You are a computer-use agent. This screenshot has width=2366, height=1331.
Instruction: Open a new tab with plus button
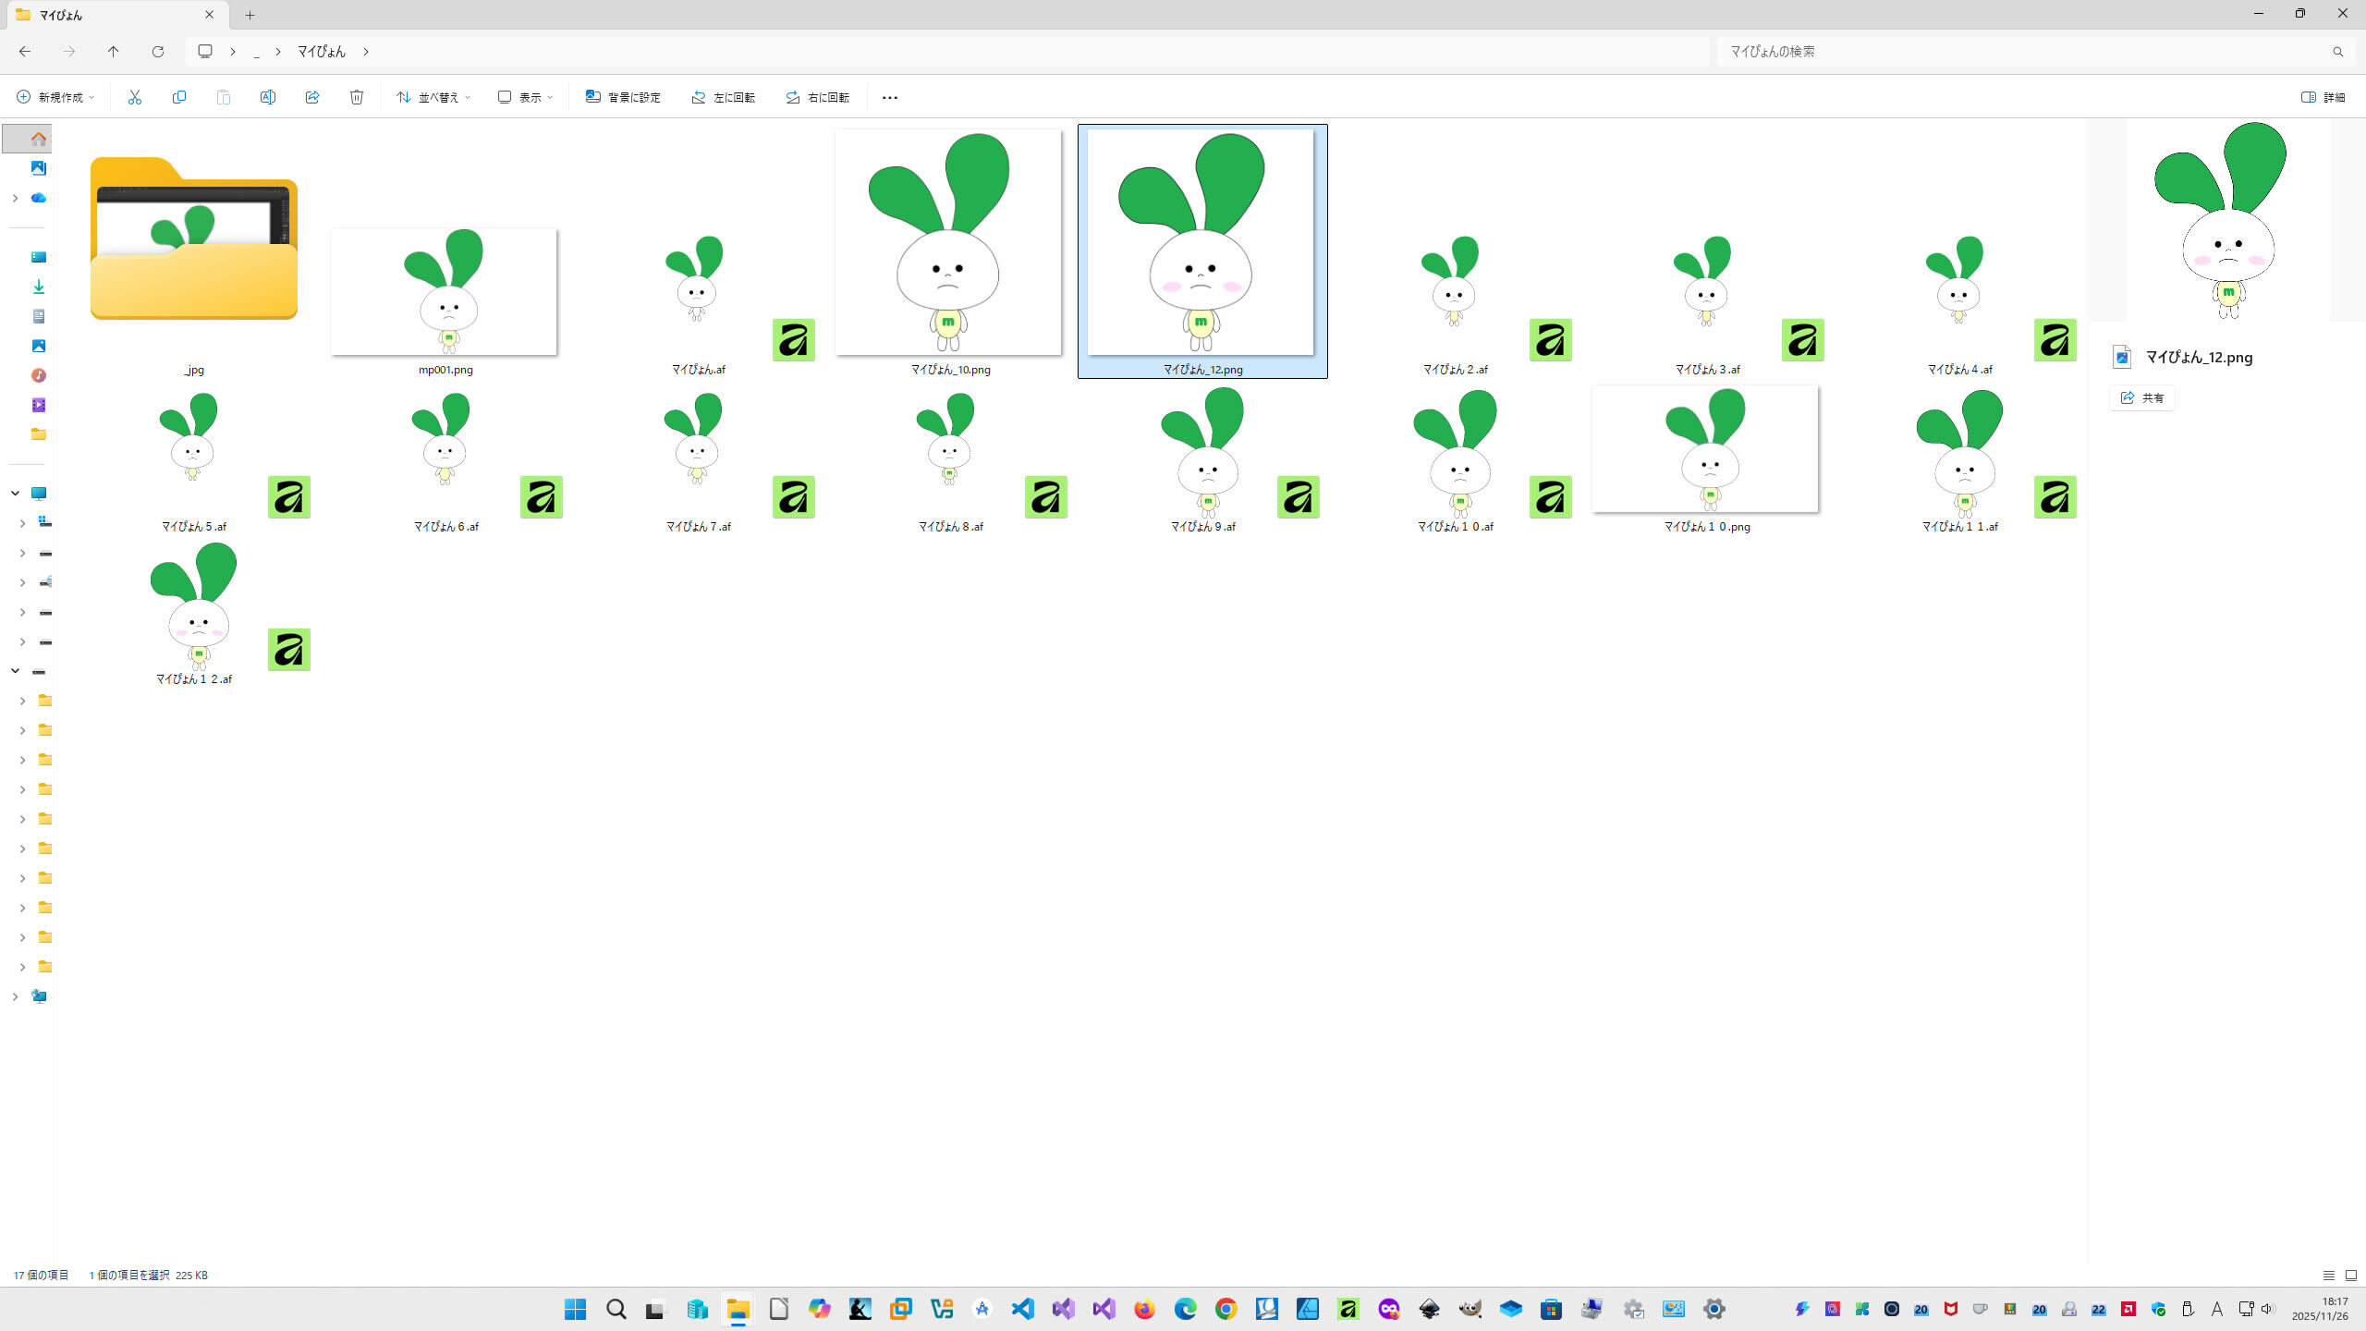[x=250, y=15]
